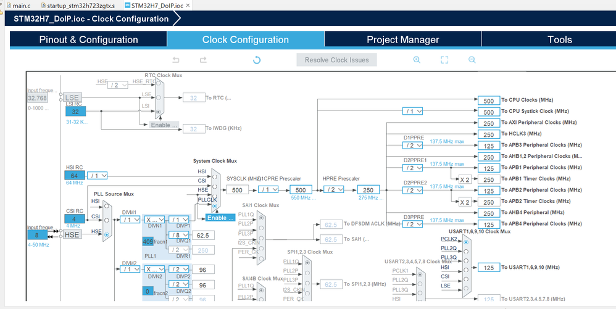616x309 pixels.
Task: Open DIVP1 divider dropdown
Action: pos(179,220)
